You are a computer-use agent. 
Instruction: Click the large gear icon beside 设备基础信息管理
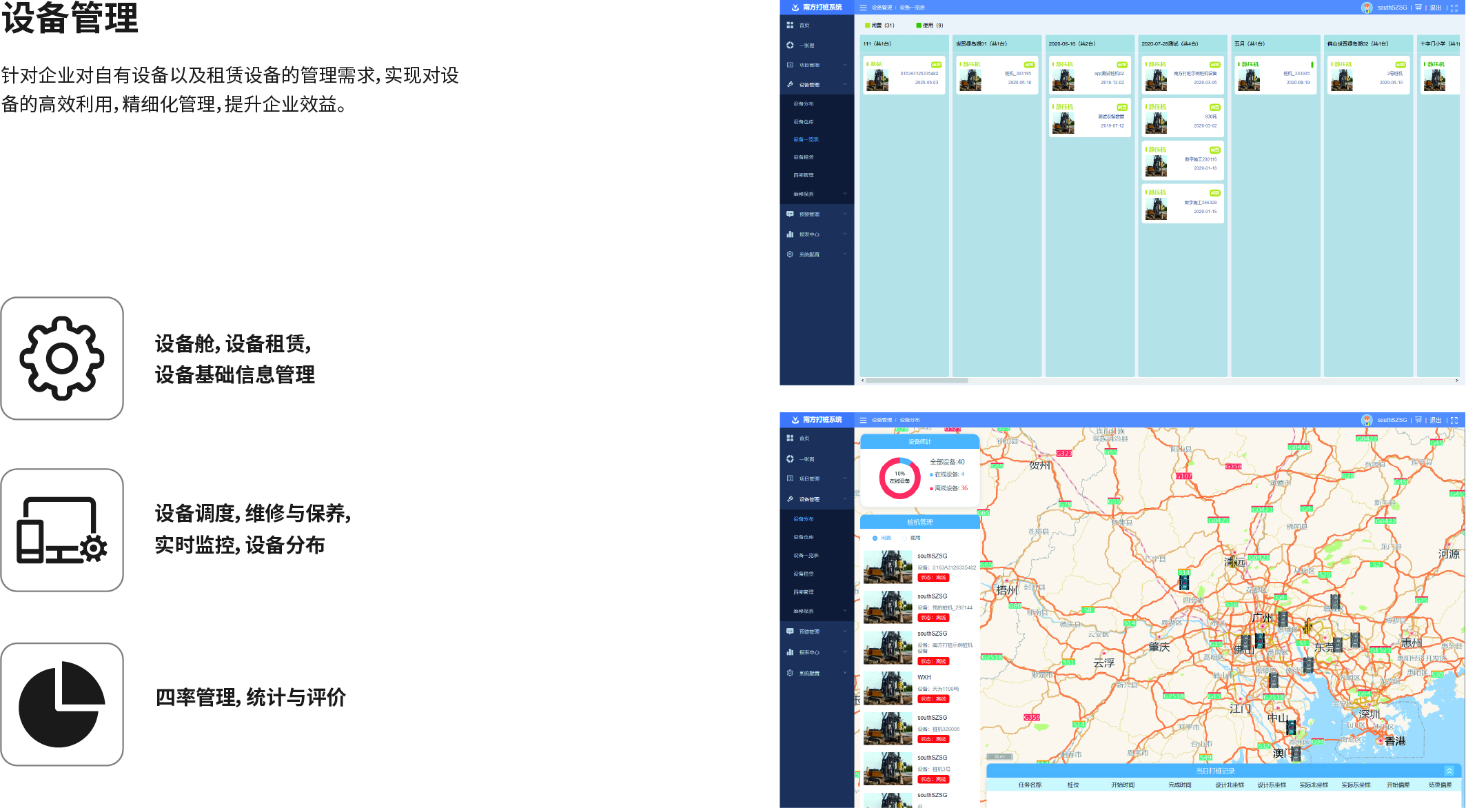pos(62,358)
